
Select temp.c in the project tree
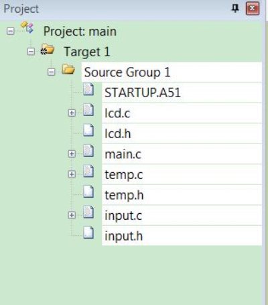tap(124, 175)
